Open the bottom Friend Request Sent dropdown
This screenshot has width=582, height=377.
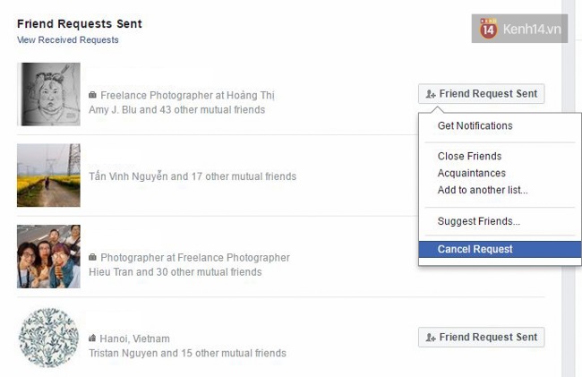482,337
